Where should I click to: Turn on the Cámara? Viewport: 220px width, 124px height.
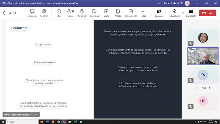coord(159,13)
